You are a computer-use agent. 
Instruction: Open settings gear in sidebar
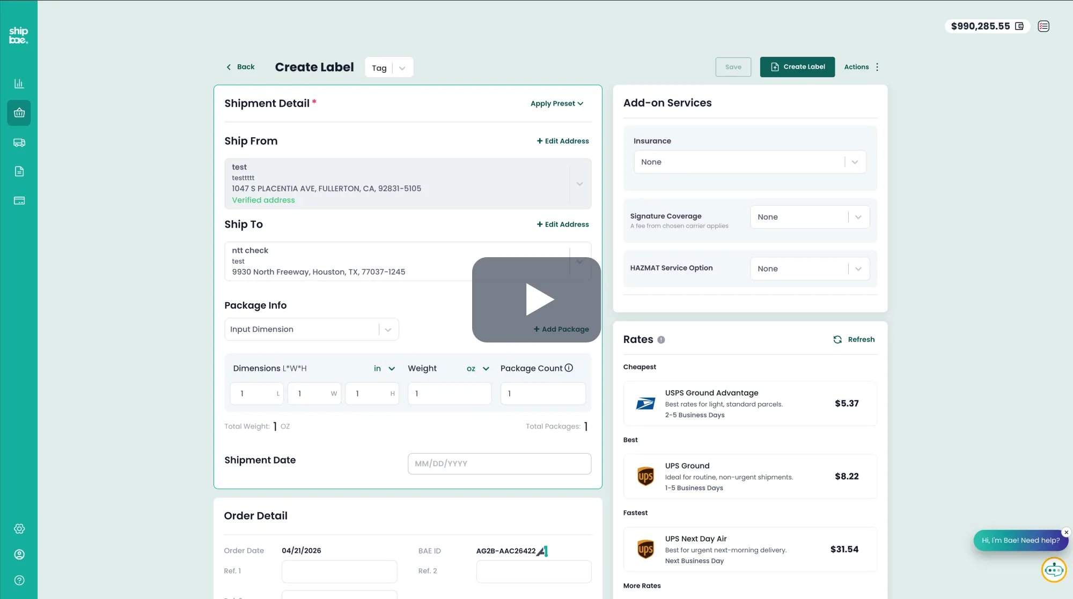19,529
